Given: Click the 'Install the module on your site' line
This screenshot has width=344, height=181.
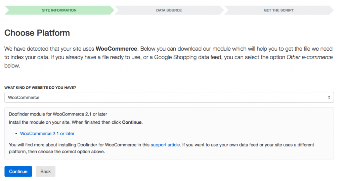Looking at the screenshot, I should (x=64, y=122).
